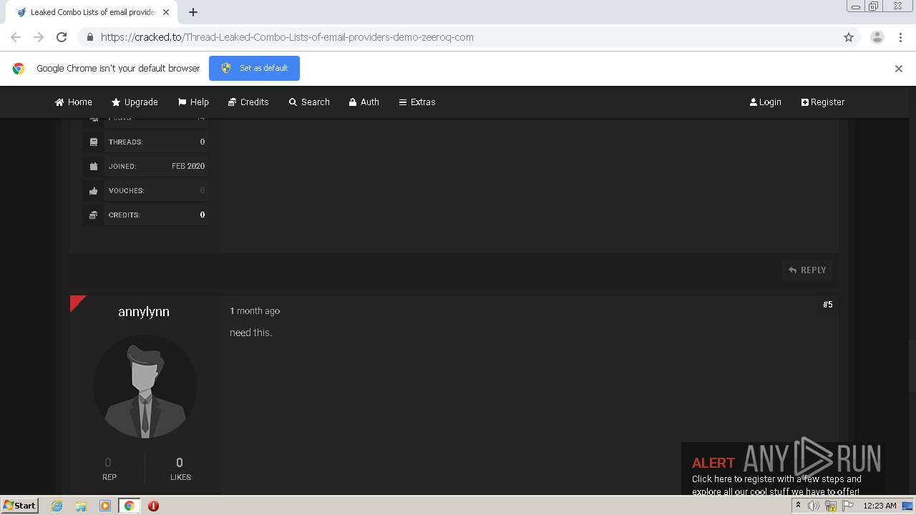Set Chrome as default browser
The height and width of the screenshot is (515, 916).
click(254, 68)
